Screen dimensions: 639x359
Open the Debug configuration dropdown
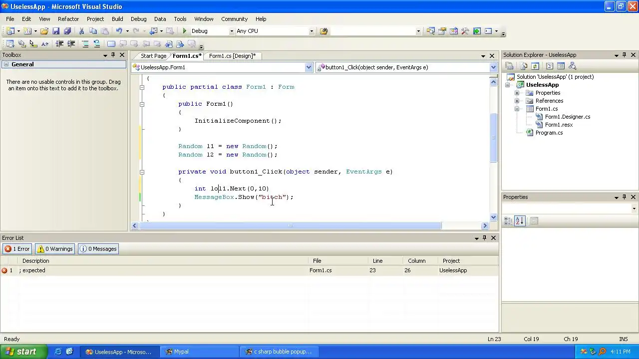[231, 31]
